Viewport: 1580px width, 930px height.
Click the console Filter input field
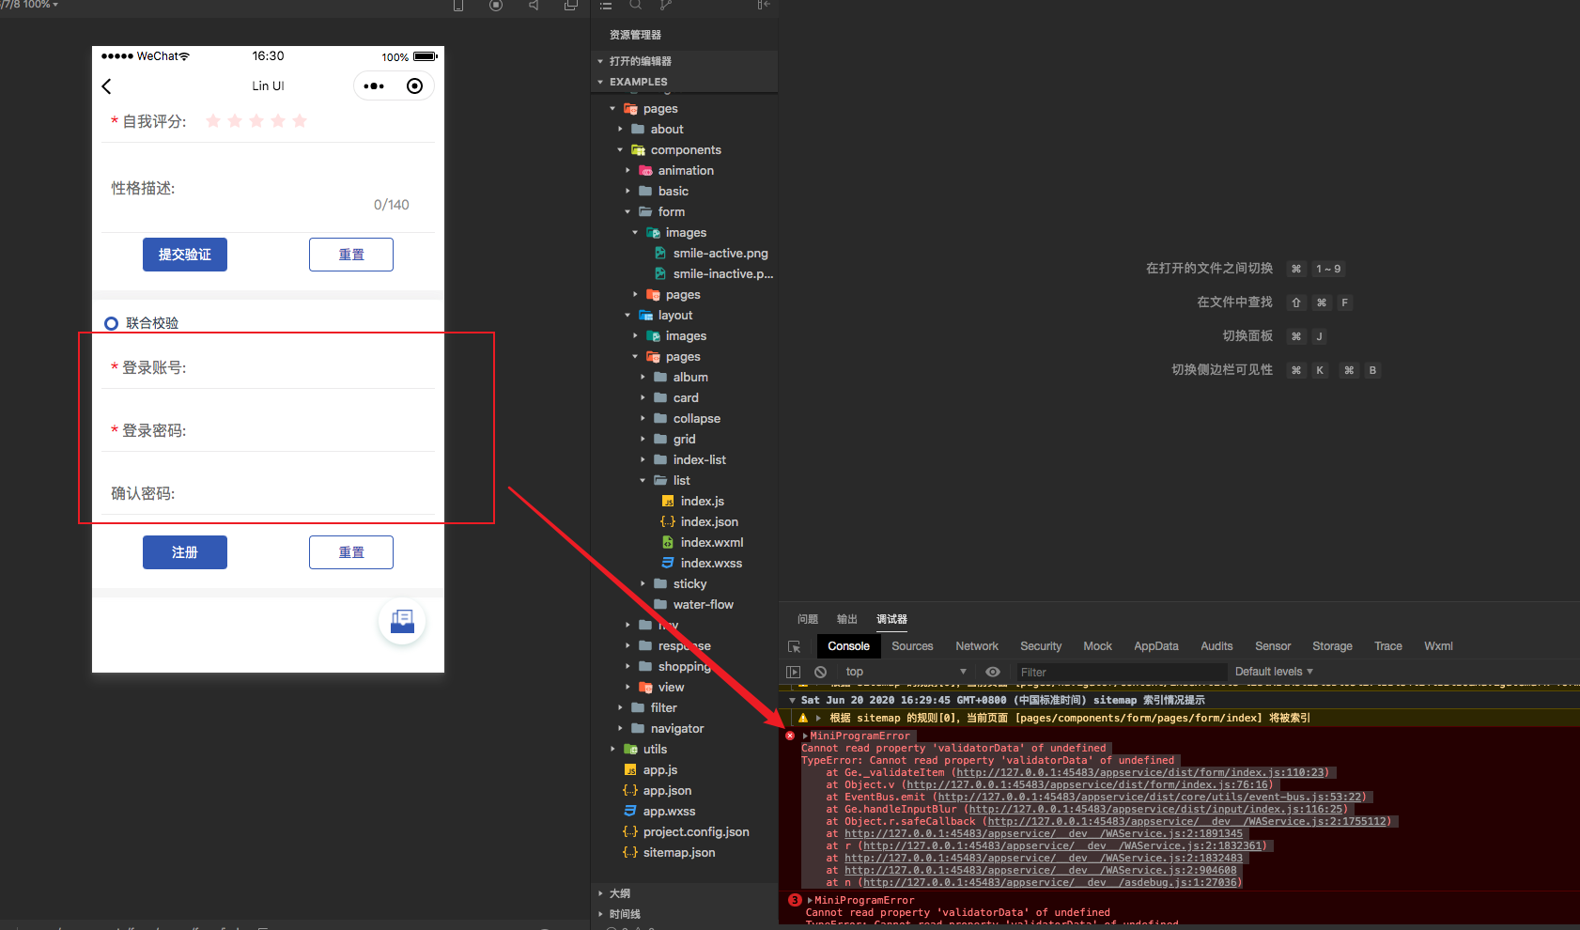click(1121, 672)
